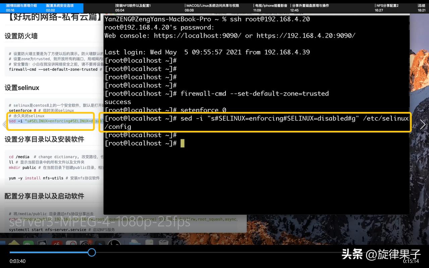The width and height of the screenshot is (429, 268).
Task: Jump to chapter 安装NFS软件以及配置1 05:04
Action: click(x=133, y=8)
